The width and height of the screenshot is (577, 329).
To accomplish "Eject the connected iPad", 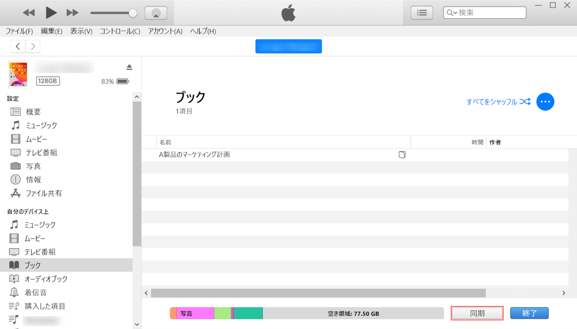I will point(129,67).
